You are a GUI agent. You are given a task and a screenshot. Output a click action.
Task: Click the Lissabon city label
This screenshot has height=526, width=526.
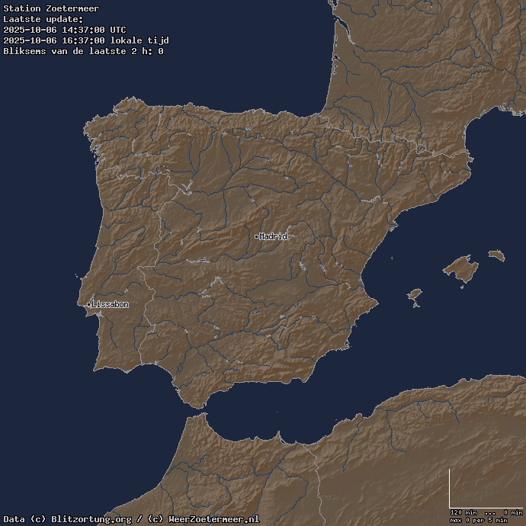point(110,304)
